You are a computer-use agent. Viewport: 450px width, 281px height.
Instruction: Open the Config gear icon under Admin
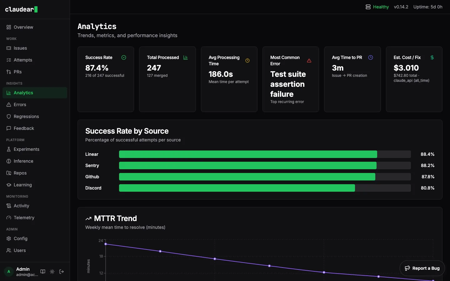[x=8, y=239]
